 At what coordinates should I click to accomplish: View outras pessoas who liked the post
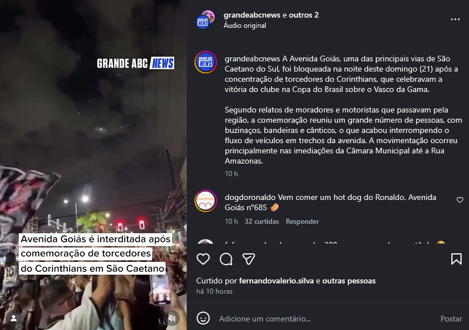click(x=349, y=281)
